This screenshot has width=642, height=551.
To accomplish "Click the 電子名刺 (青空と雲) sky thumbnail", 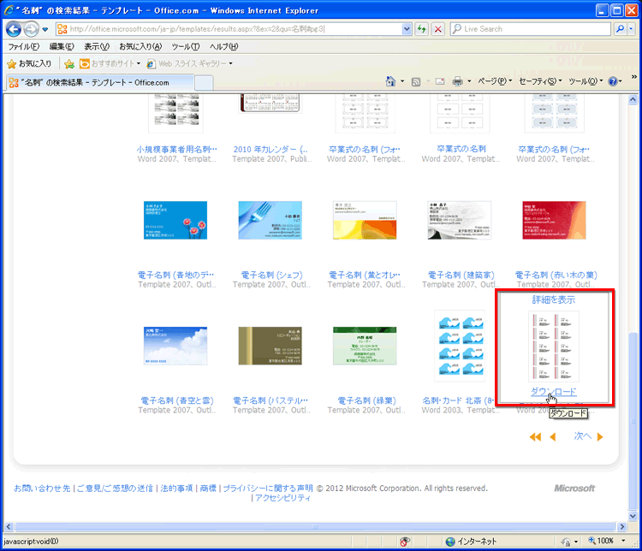I will (175, 346).
